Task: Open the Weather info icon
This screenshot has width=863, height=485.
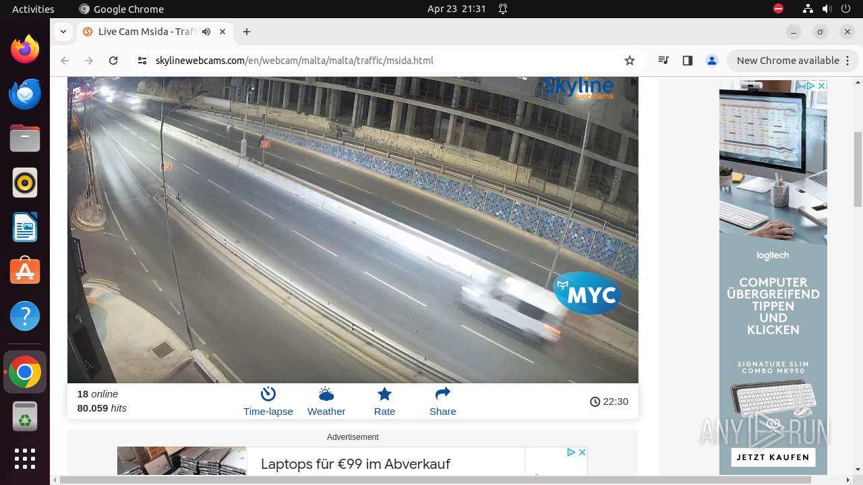Action: (326, 401)
